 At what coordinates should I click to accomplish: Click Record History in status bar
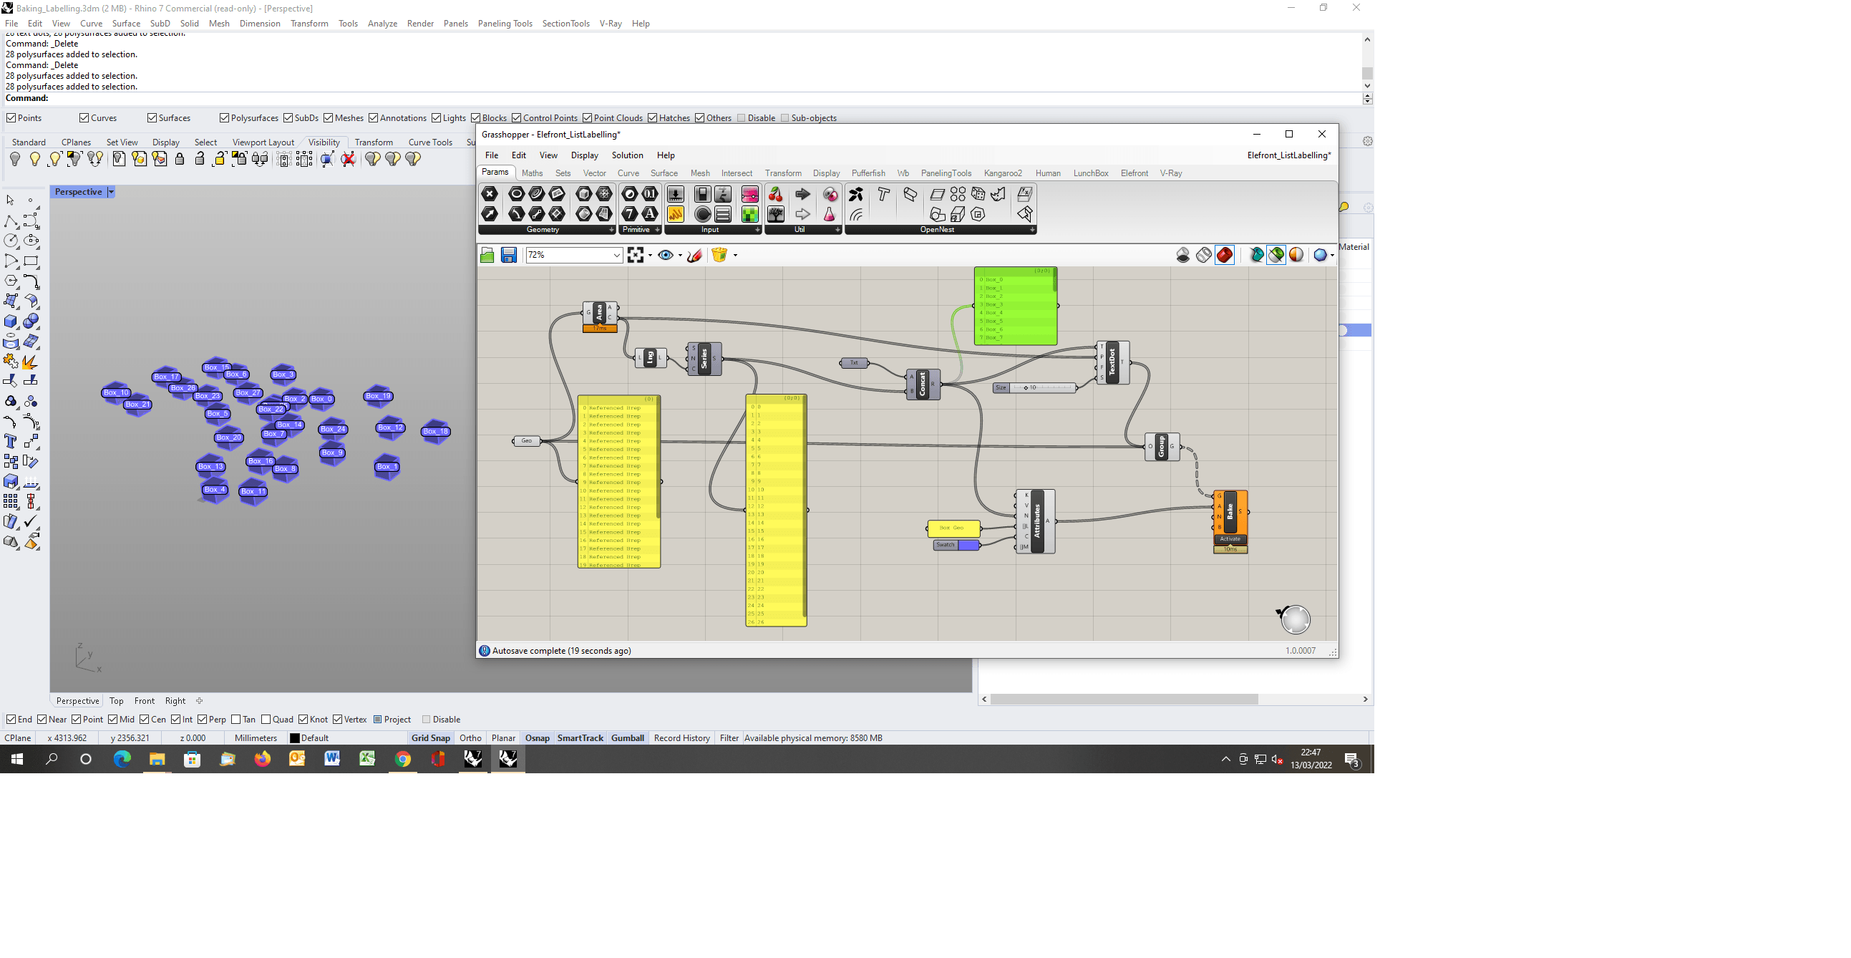682,738
